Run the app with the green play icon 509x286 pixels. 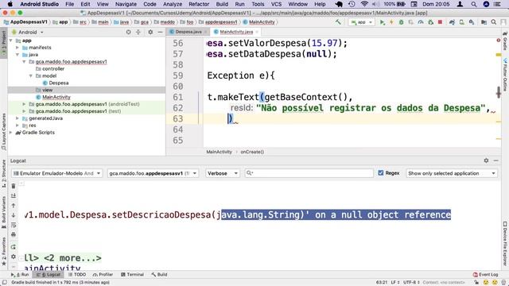coord(382,22)
